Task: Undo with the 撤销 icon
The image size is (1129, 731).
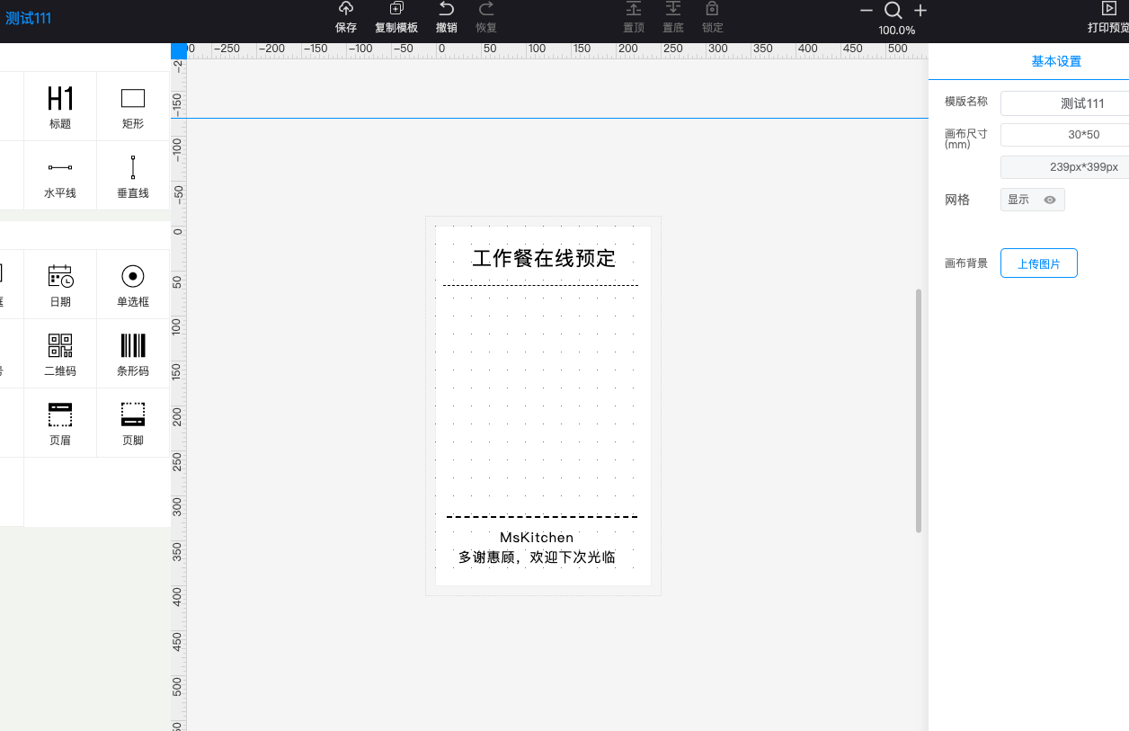Action: 446,10
